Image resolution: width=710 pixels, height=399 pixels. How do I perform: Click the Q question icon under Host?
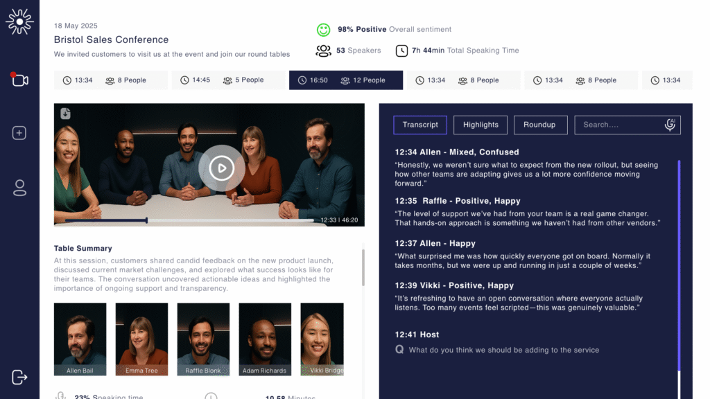[x=399, y=349]
